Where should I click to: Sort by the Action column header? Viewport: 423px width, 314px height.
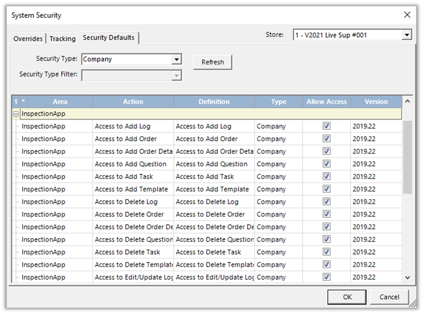133,101
